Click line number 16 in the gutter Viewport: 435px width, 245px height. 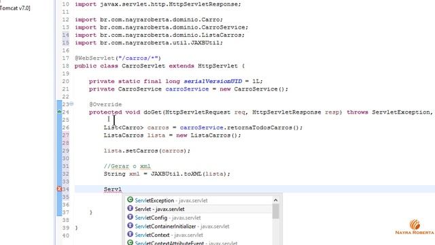(x=65, y=50)
